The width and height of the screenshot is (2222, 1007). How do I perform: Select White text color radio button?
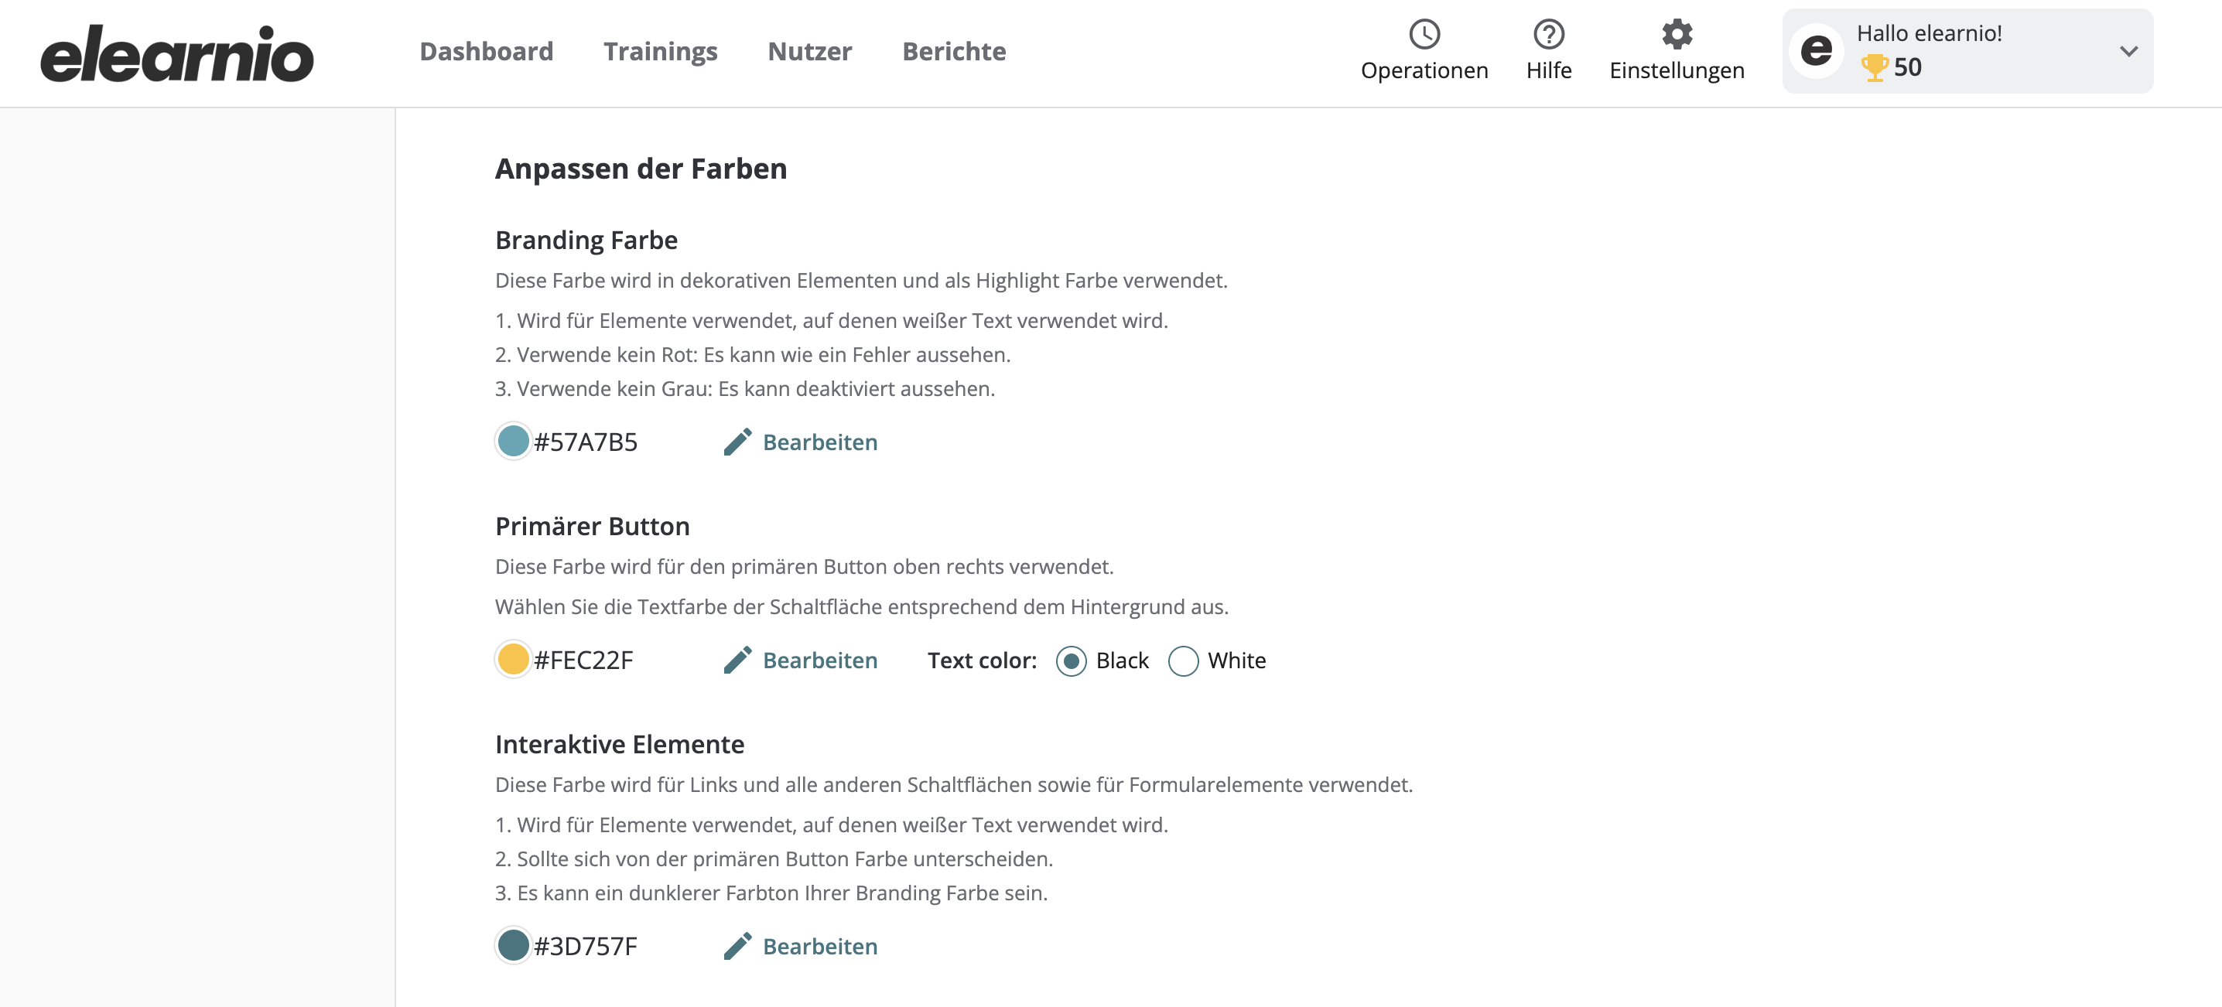pos(1183,661)
